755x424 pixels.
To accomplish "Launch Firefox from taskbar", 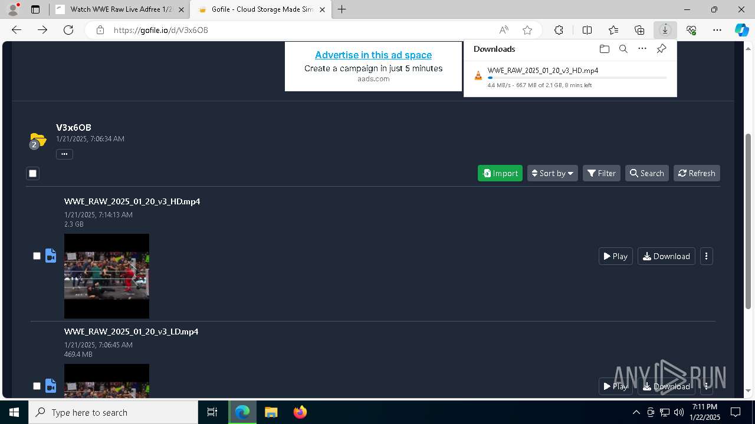I will 300,412.
